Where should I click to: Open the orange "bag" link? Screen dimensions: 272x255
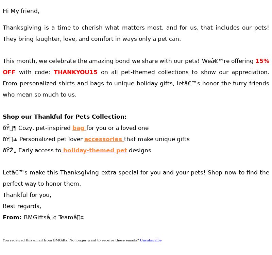tap(79, 128)
